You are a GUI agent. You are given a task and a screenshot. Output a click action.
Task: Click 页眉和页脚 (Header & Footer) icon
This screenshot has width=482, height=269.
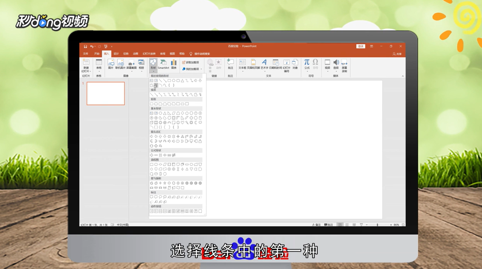(x=253, y=64)
